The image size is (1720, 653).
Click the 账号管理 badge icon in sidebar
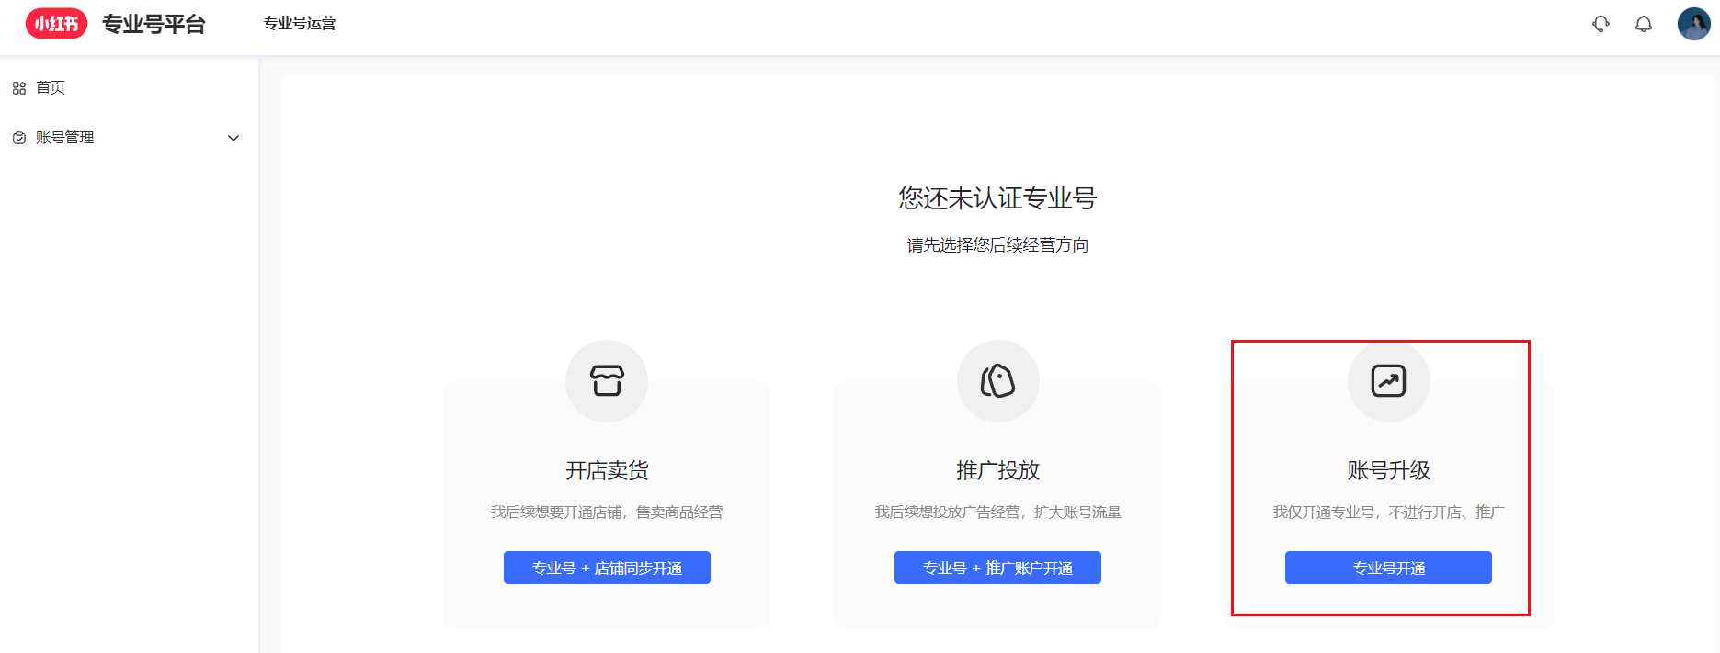19,138
